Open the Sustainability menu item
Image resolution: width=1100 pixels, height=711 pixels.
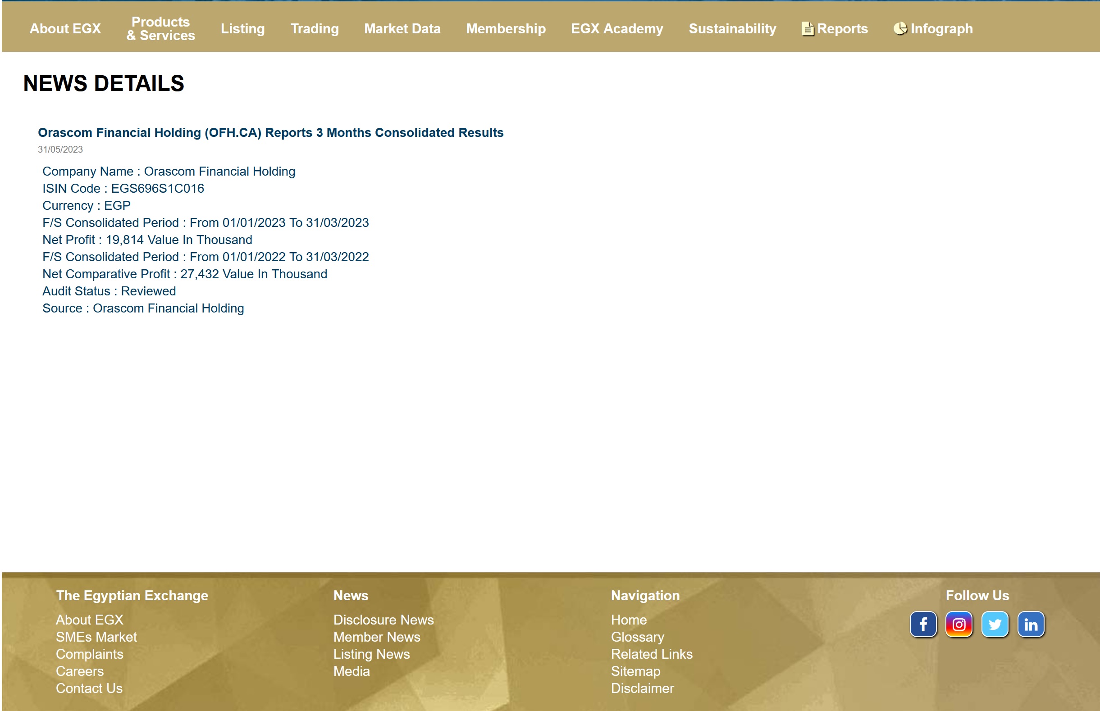[732, 29]
